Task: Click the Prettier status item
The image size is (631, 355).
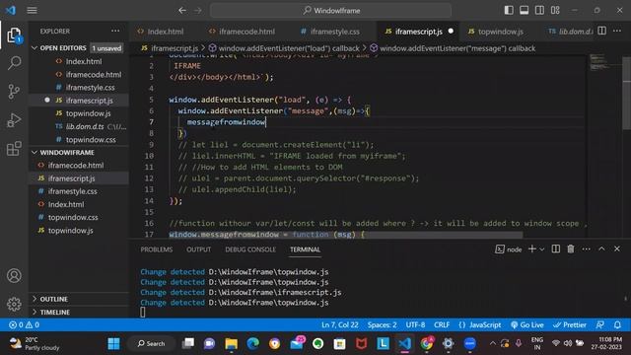Action: pos(570,324)
